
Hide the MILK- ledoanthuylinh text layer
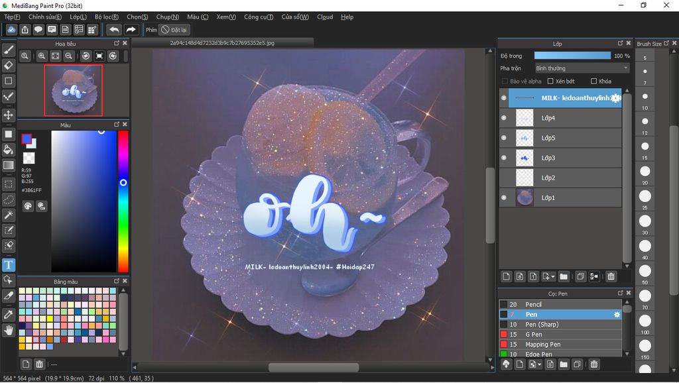504,98
